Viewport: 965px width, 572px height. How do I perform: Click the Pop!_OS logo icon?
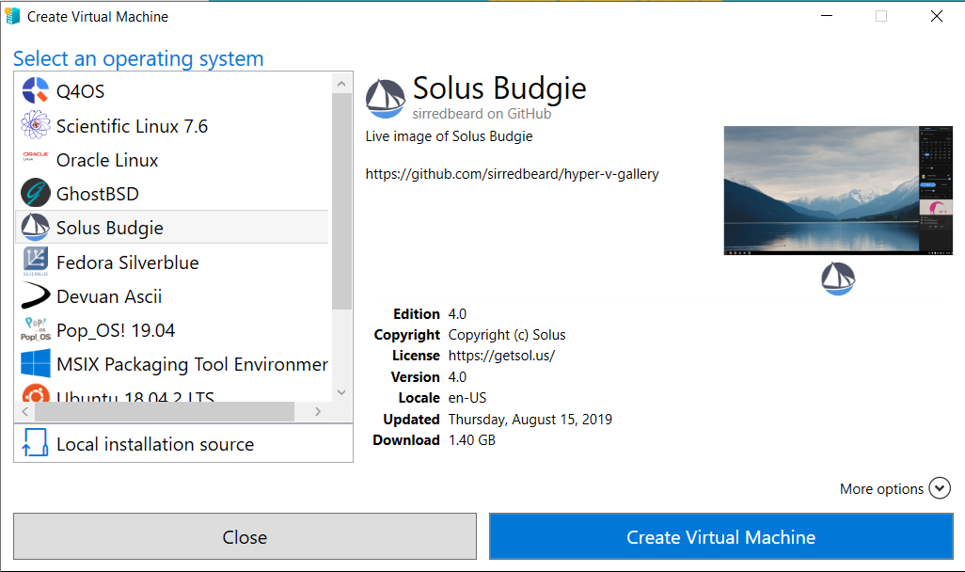coord(35,328)
